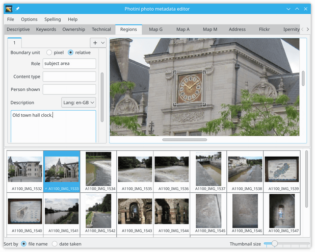Image resolution: width=315 pixels, height=252 pixels.
Task: Switch to the Map A tab
Action: click(x=183, y=30)
